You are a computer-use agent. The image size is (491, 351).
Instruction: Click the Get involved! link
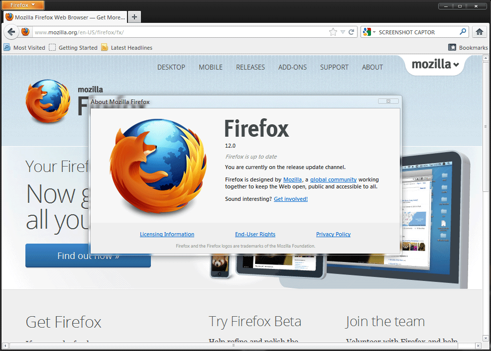291,199
